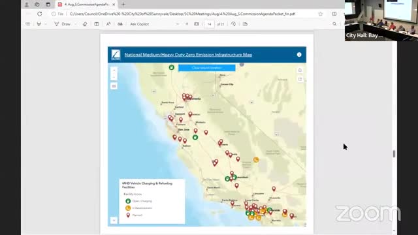Toggle the two-pane view icon next to Erase
Viewport: 418px width, 235px height.
[x=97, y=24]
